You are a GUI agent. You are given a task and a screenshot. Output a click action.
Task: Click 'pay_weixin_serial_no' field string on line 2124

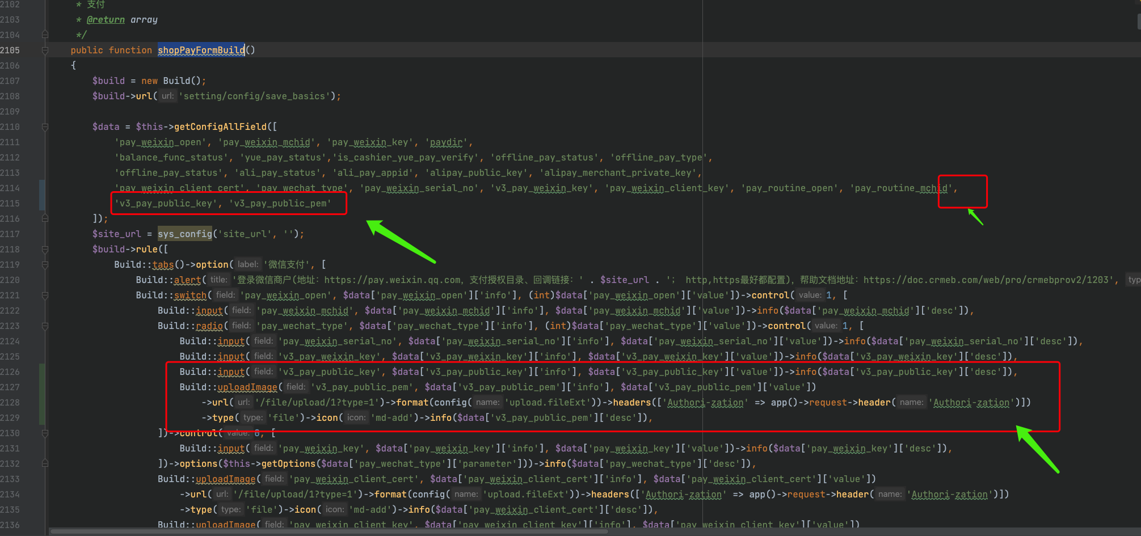[337, 341]
